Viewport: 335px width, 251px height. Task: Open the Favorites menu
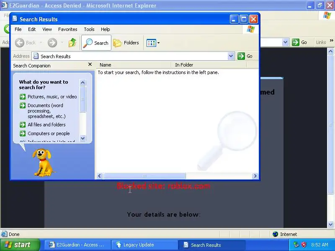(x=68, y=29)
